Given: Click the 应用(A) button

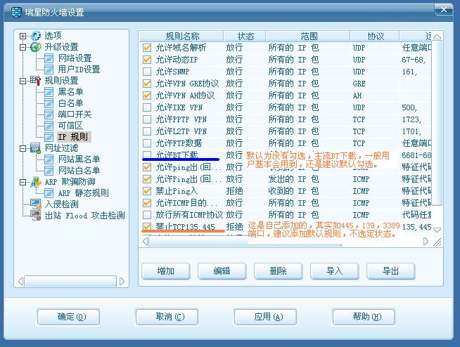Looking at the screenshot, I should click(x=265, y=317).
